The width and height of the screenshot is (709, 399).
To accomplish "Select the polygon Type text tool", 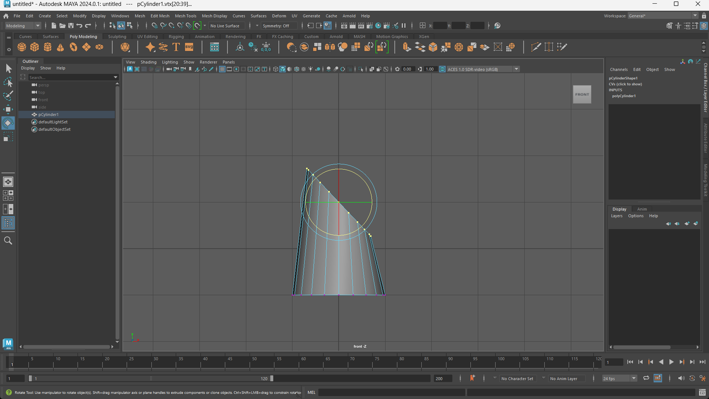I will tap(176, 47).
